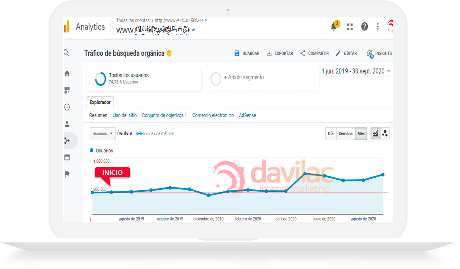The width and height of the screenshot is (460, 269).
Task: Click the Guardar save button
Action: point(247,53)
